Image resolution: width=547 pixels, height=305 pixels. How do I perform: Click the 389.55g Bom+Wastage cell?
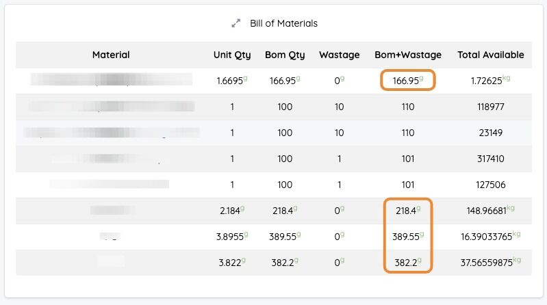(407, 237)
